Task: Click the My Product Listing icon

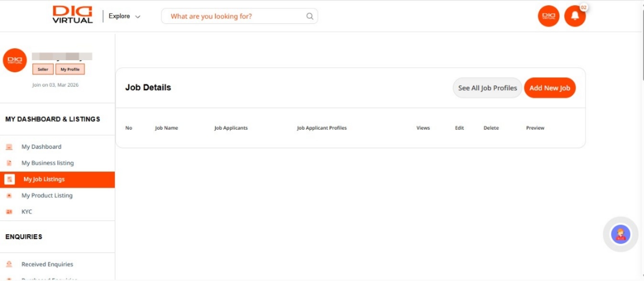Action: tap(9, 195)
